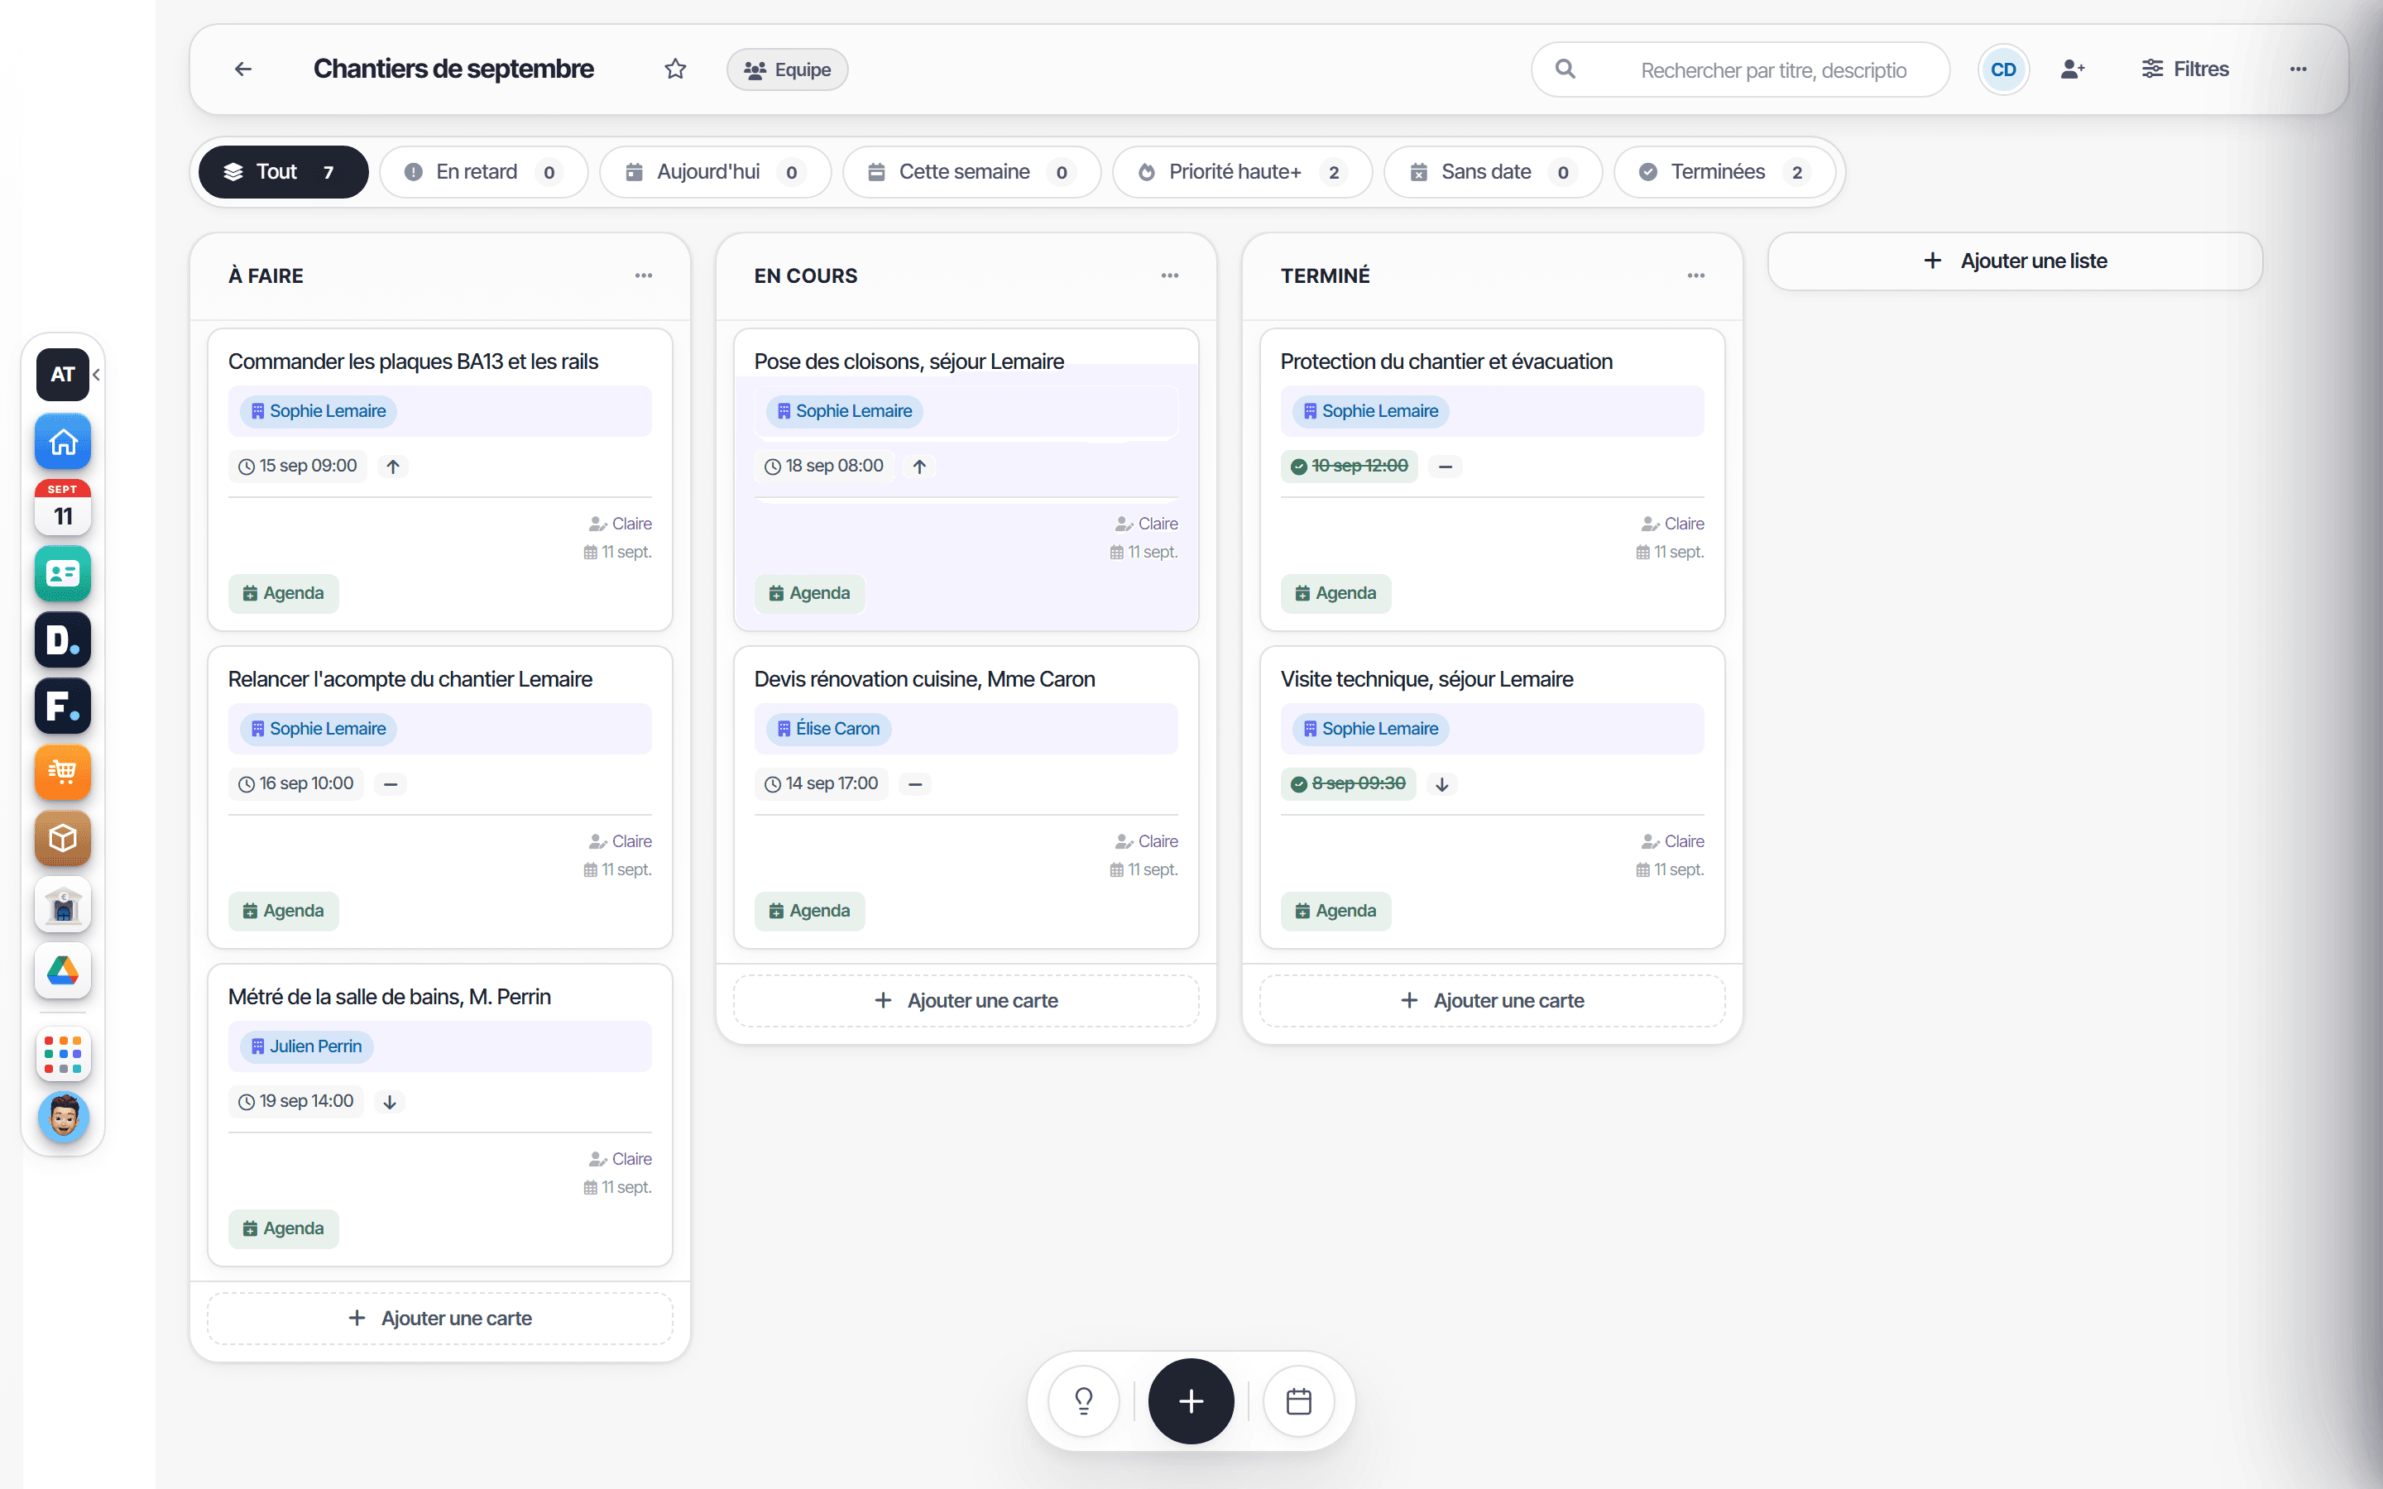Click the dark round plus button

coord(1191,1400)
